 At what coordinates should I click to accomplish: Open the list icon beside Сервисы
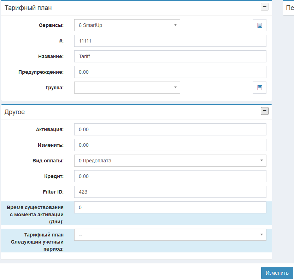pyautogui.click(x=260, y=25)
